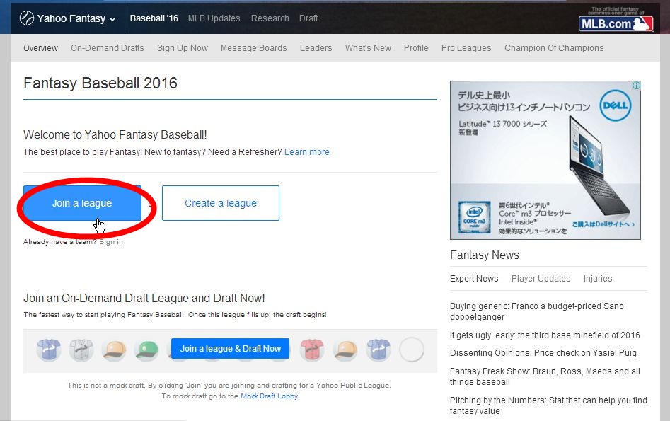This screenshot has width=670, height=421.
Task: Switch to Injuries news tab
Action: [598, 279]
